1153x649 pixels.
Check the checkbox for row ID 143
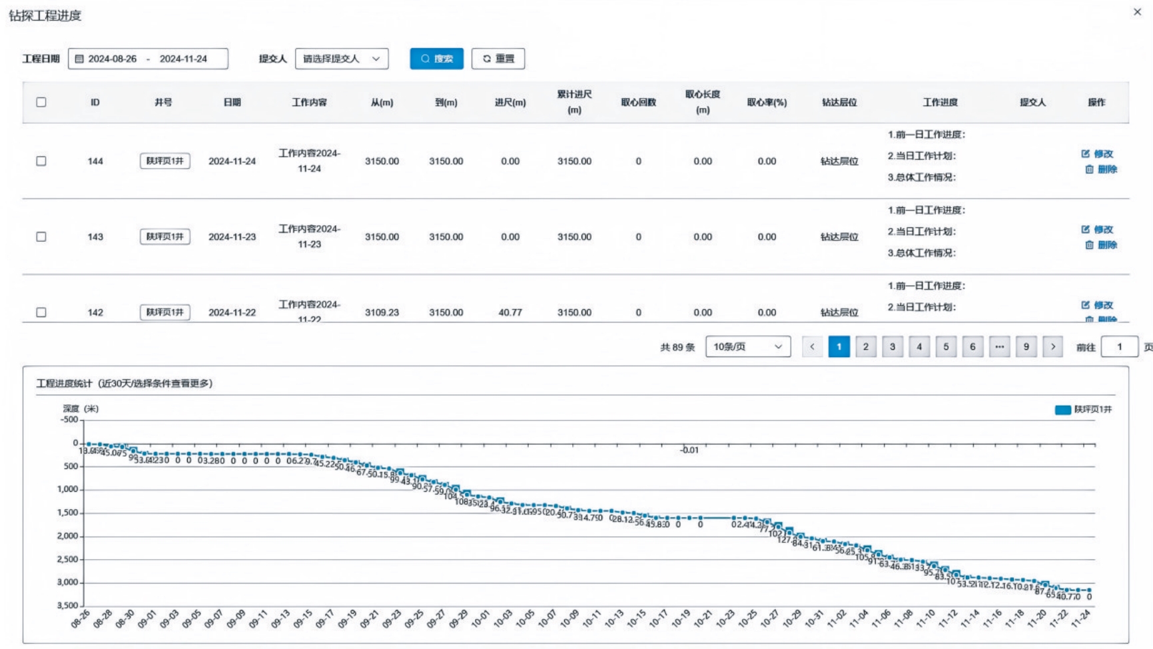41,237
